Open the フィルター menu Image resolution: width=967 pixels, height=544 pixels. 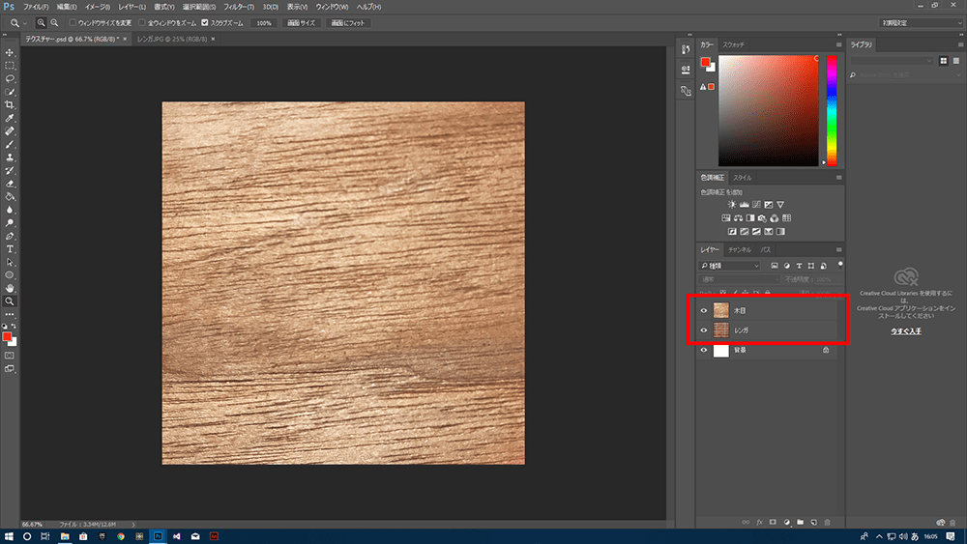coord(237,7)
